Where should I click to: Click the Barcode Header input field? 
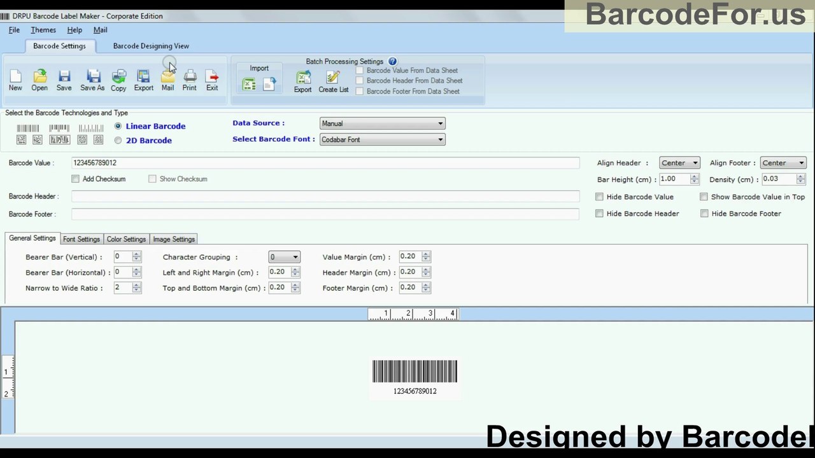point(325,197)
